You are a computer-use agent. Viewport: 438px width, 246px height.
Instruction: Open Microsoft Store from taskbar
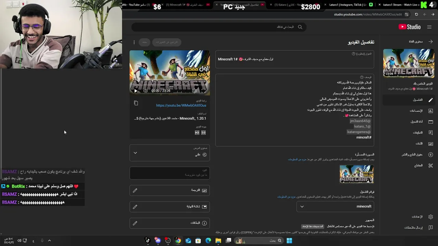pyautogui.click(x=198, y=241)
